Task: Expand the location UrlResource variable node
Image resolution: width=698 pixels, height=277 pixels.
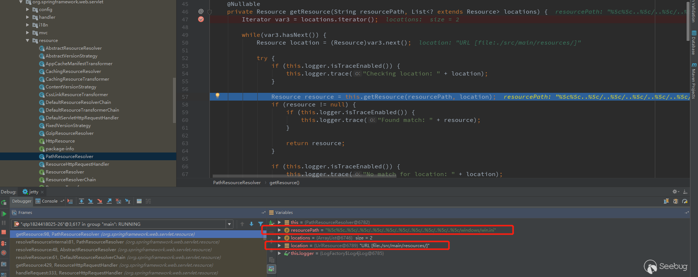Action: click(x=279, y=246)
